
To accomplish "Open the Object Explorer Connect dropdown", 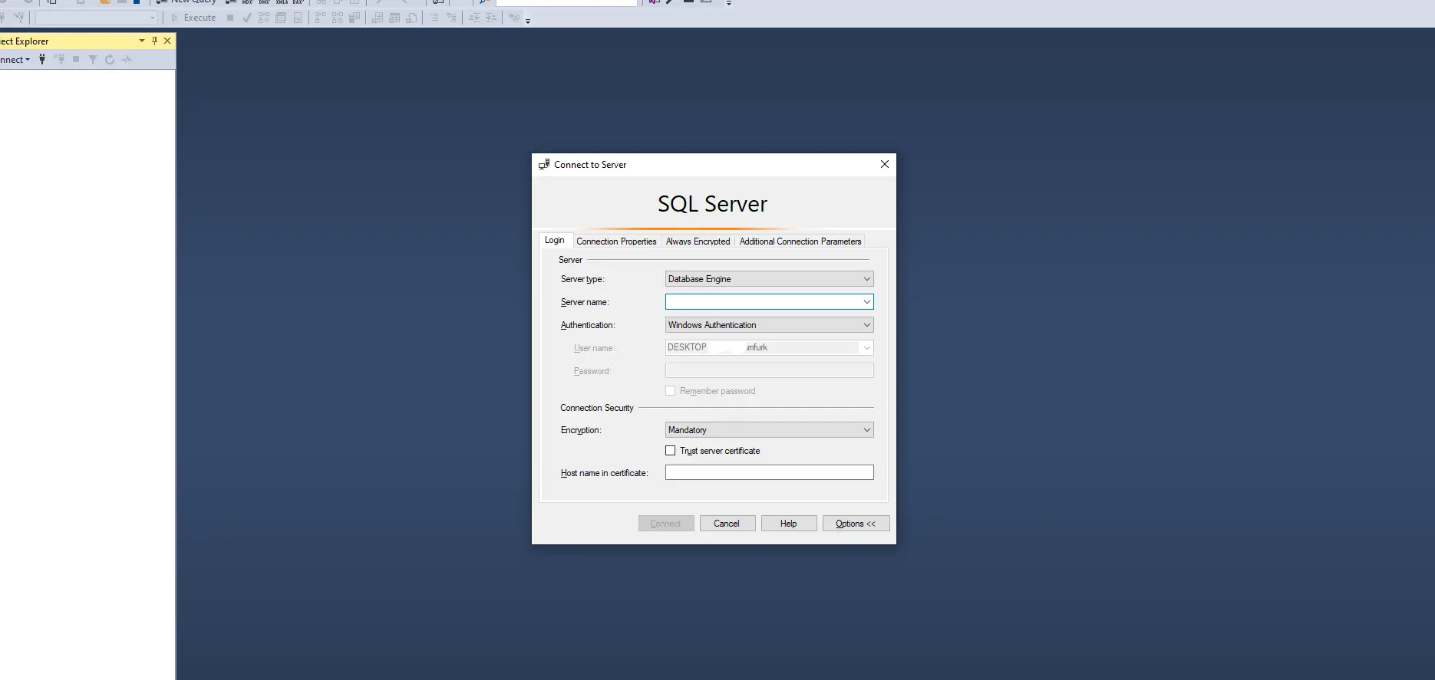I will [x=15, y=60].
